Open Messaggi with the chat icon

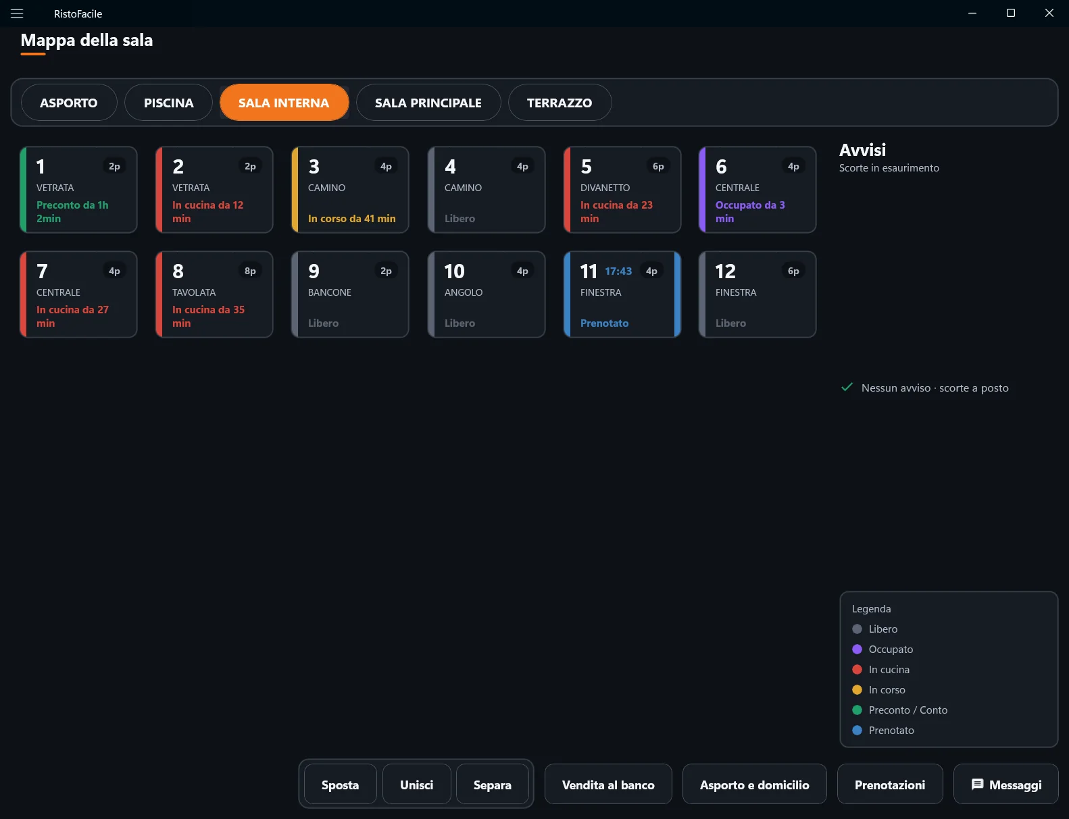tap(1005, 784)
